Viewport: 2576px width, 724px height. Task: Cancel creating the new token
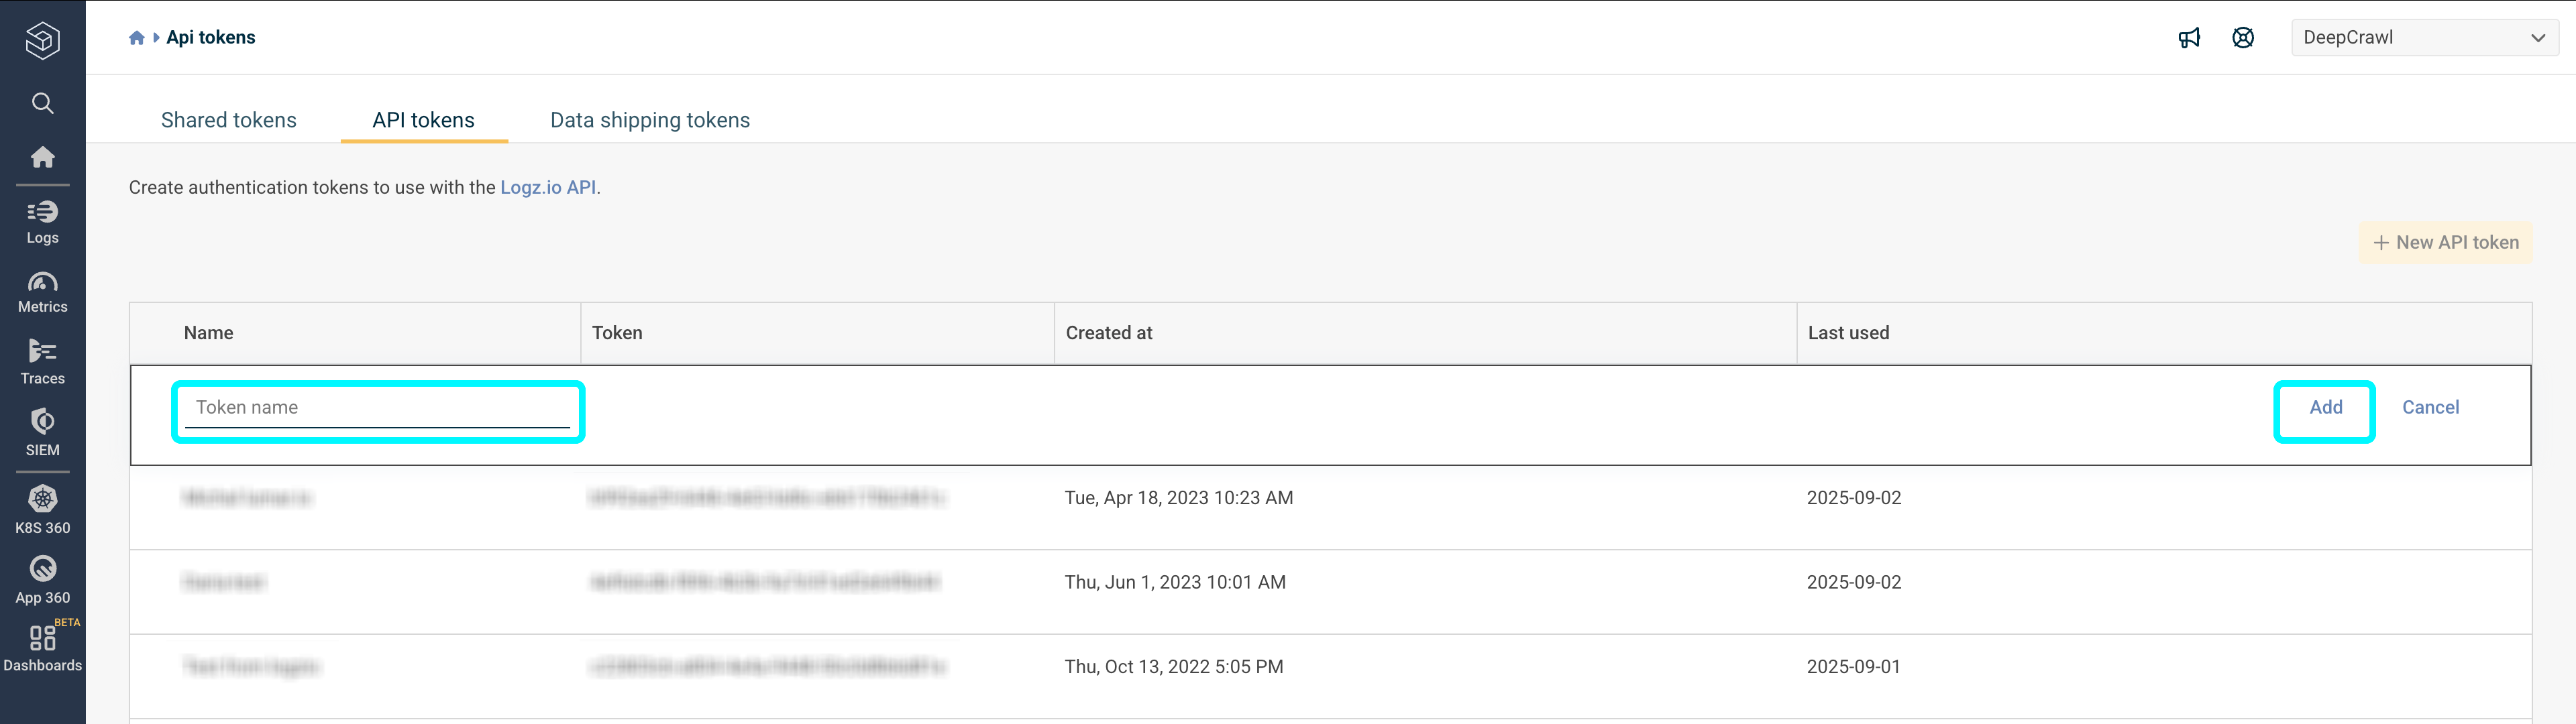click(2430, 407)
